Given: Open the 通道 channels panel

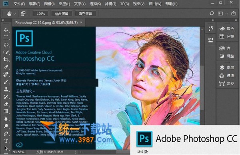Looking at the screenshot, I should 226,76.
